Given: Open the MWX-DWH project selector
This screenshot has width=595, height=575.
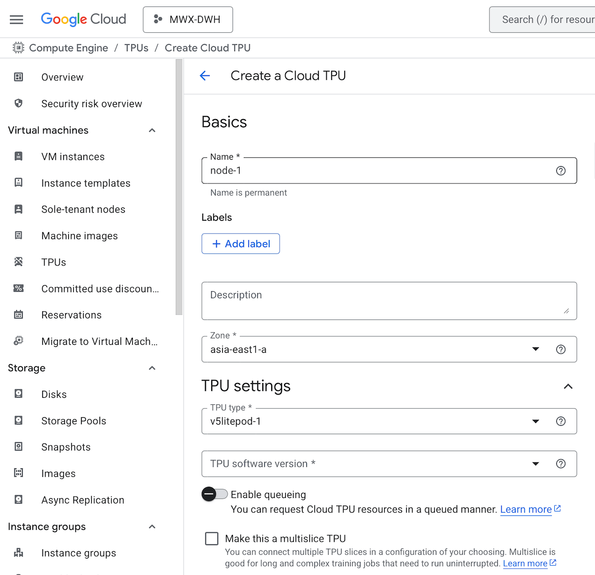Looking at the screenshot, I should click(188, 19).
